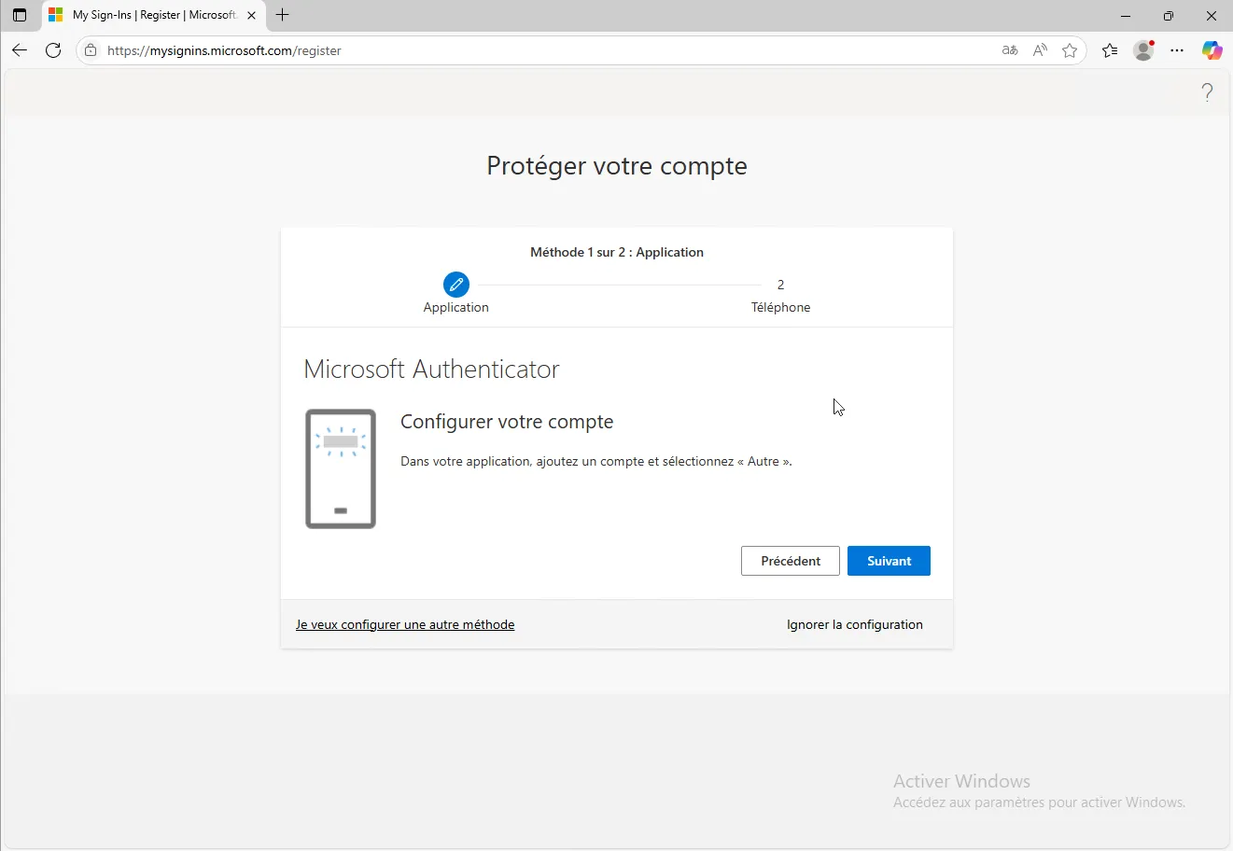Viewport: 1233px width, 851px height.
Task: Open the favorites list icon
Action: [x=1109, y=50]
